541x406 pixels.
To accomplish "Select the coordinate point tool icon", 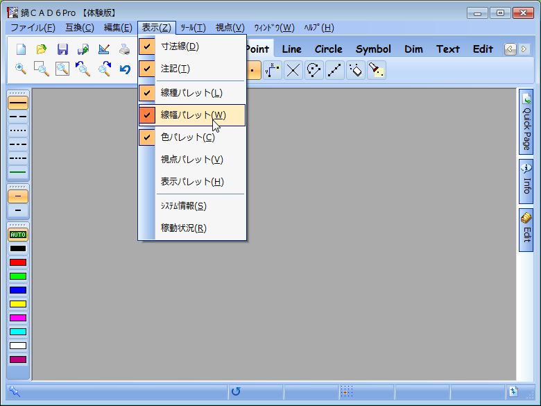I will pos(272,70).
